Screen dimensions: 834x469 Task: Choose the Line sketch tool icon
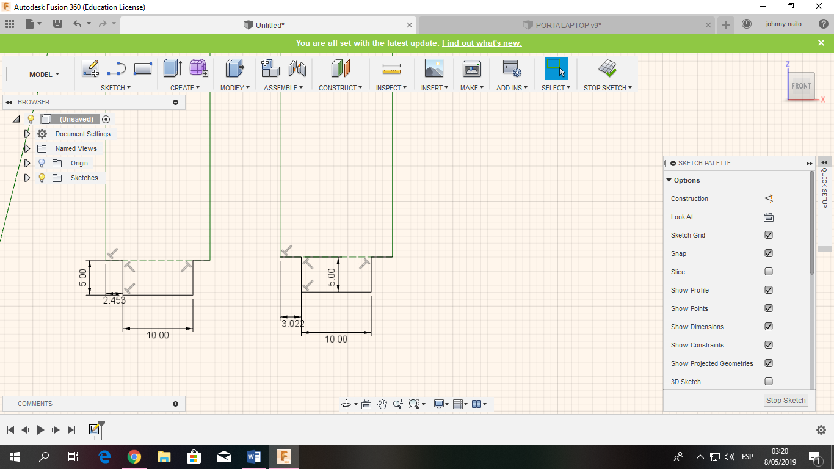click(x=116, y=68)
